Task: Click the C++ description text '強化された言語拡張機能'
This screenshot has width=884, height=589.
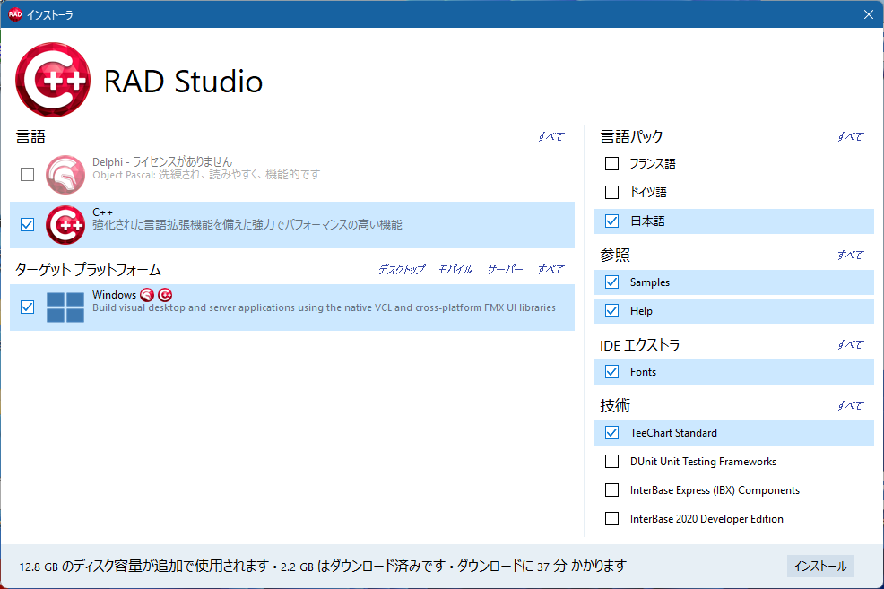Action: click(247, 225)
